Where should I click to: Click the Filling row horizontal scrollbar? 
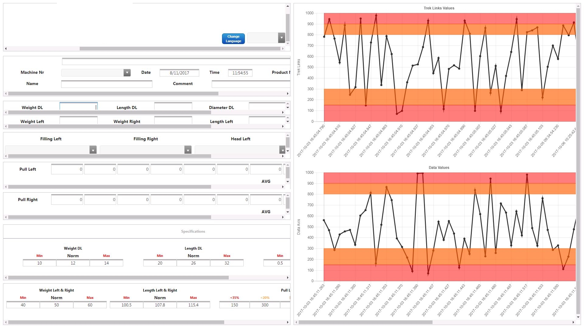(109, 156)
